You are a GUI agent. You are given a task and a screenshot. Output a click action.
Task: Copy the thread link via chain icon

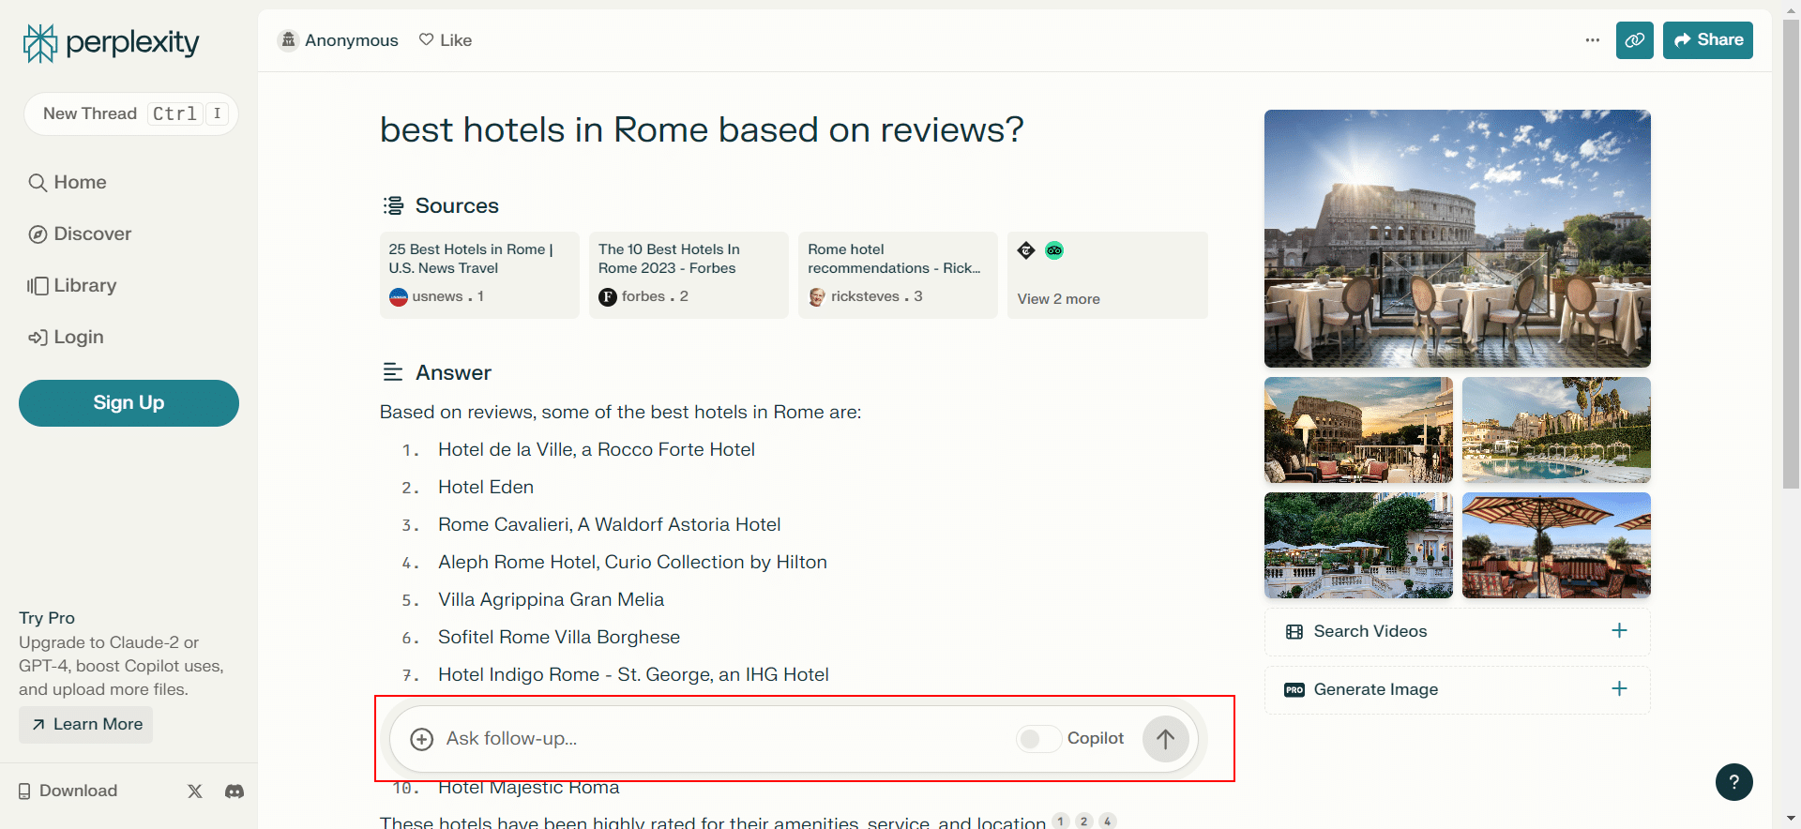pyautogui.click(x=1635, y=40)
